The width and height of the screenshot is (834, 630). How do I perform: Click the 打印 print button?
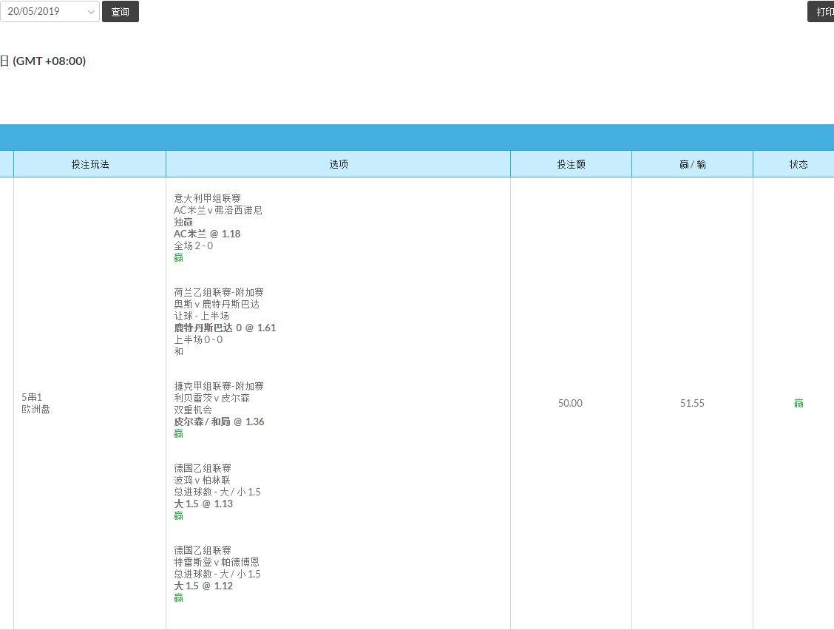point(821,12)
